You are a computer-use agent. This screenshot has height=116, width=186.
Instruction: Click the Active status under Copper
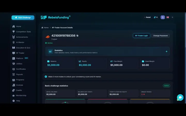49,43
